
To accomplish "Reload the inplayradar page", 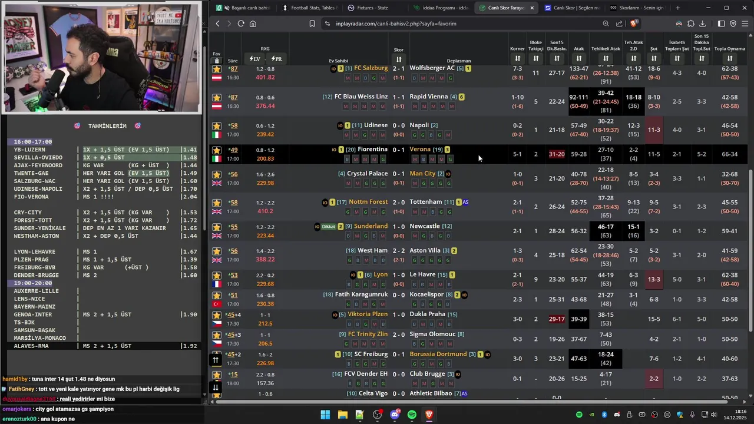I will 241,24.
